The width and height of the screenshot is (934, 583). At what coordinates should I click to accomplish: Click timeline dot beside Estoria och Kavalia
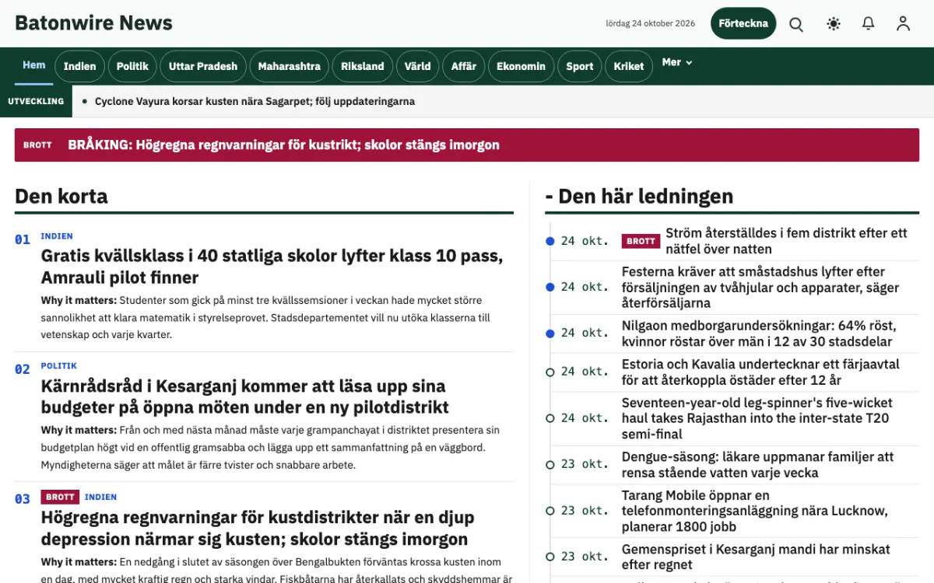pos(550,372)
